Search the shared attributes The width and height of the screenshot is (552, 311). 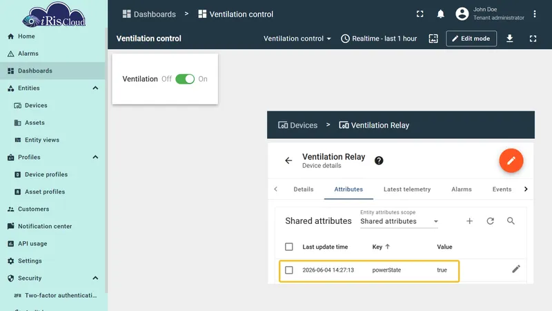(511, 221)
